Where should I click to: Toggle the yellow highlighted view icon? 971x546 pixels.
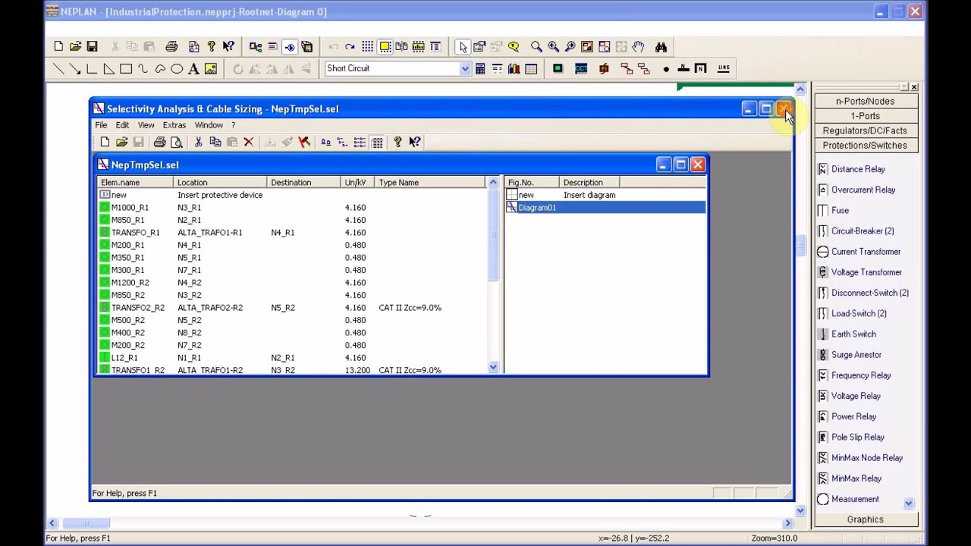pyautogui.click(x=385, y=47)
